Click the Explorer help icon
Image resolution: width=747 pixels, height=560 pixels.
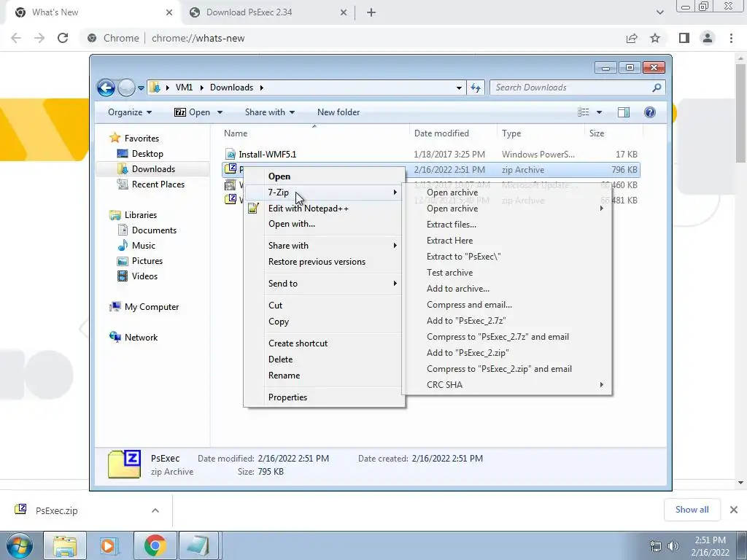649,112
